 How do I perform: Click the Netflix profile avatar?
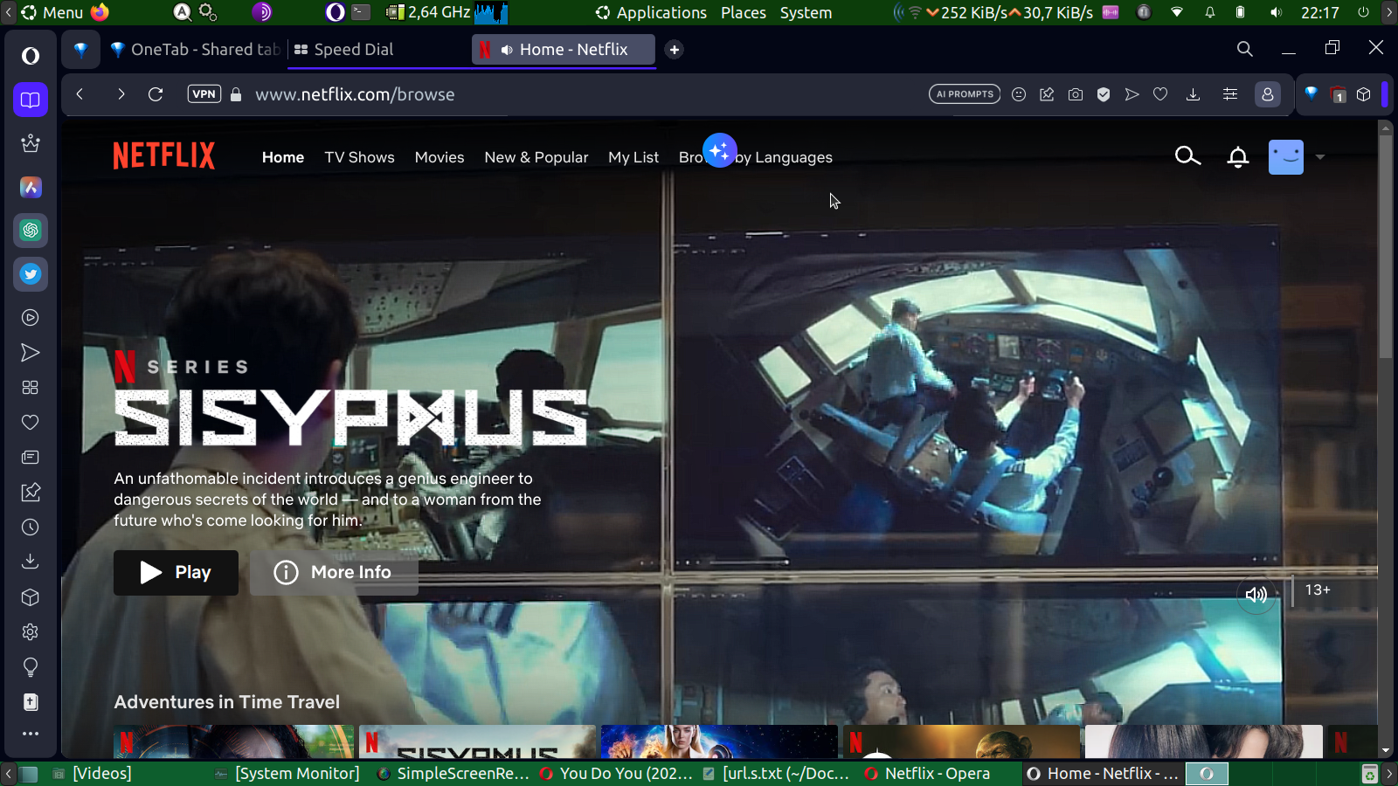coord(1285,157)
